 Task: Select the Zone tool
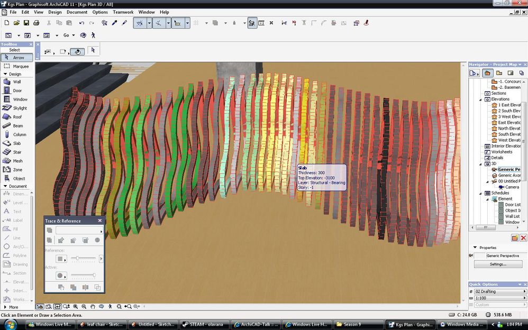click(17, 170)
